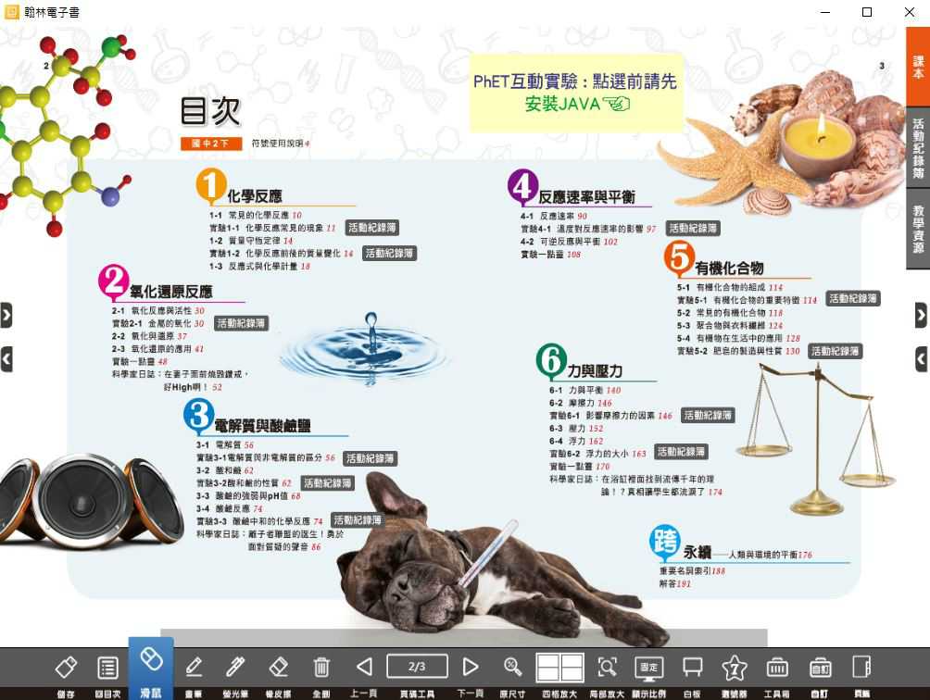
Task: Open the 自訂 custom toolbox icon
Action: (x=820, y=668)
